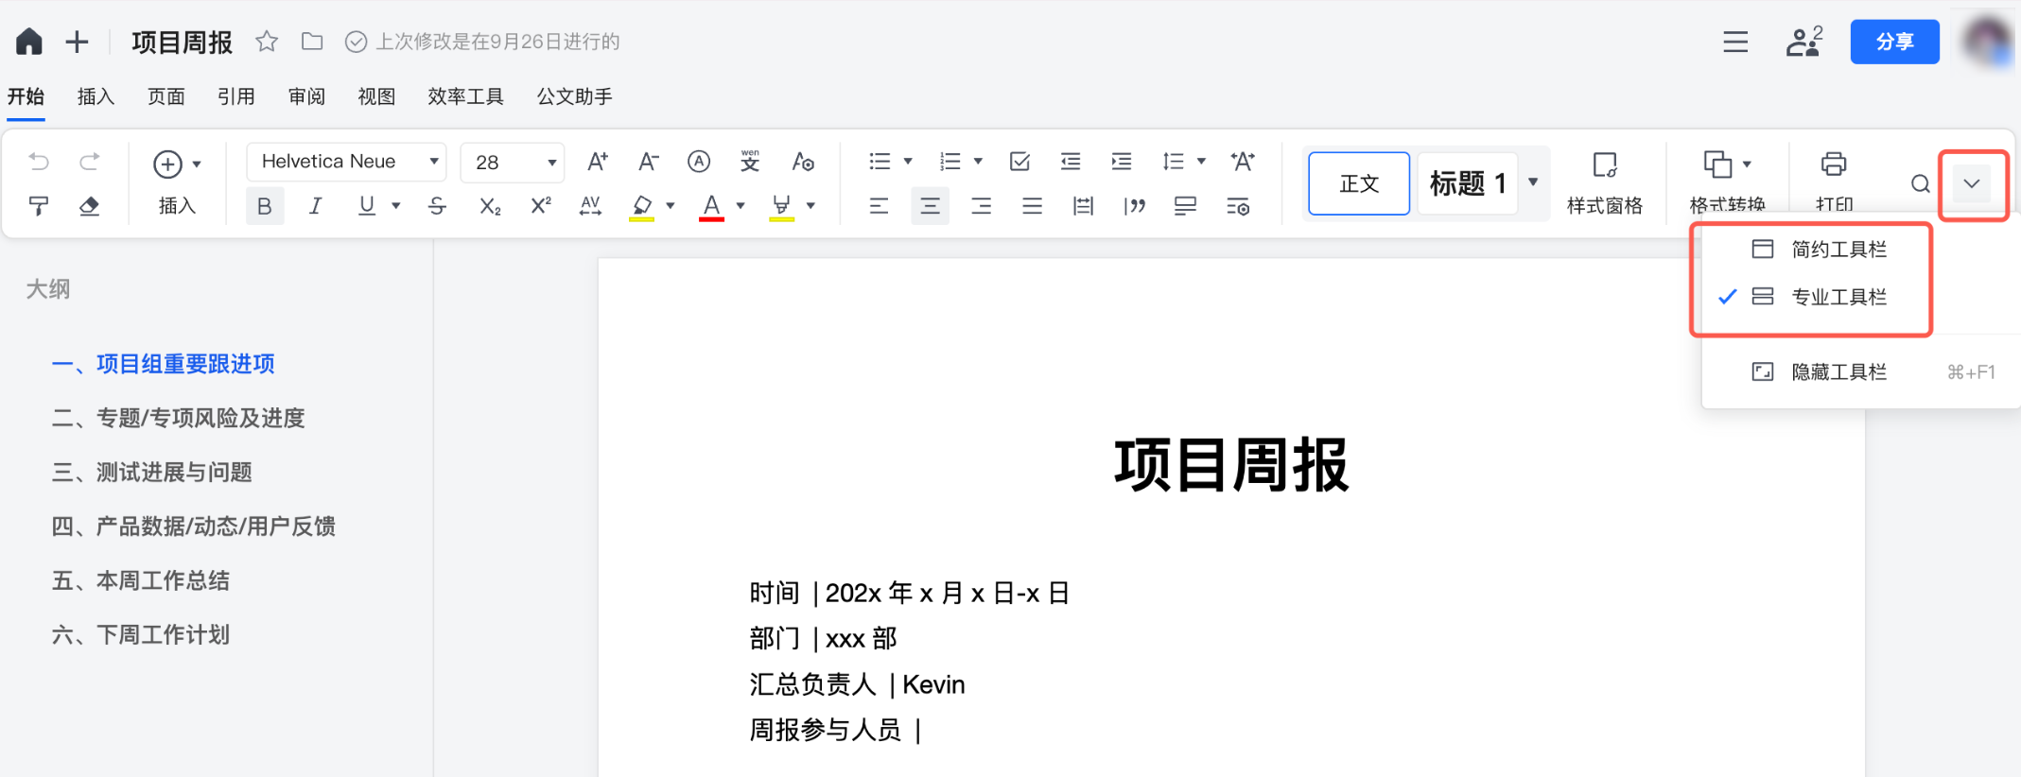
Task: Increase paragraph indent
Action: coord(1122,162)
